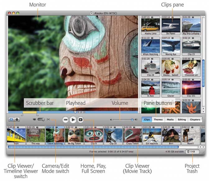This screenshot has width=209, height=181.
Task: Select the Crazy Totem clip in movie track
Action: coord(133,136)
